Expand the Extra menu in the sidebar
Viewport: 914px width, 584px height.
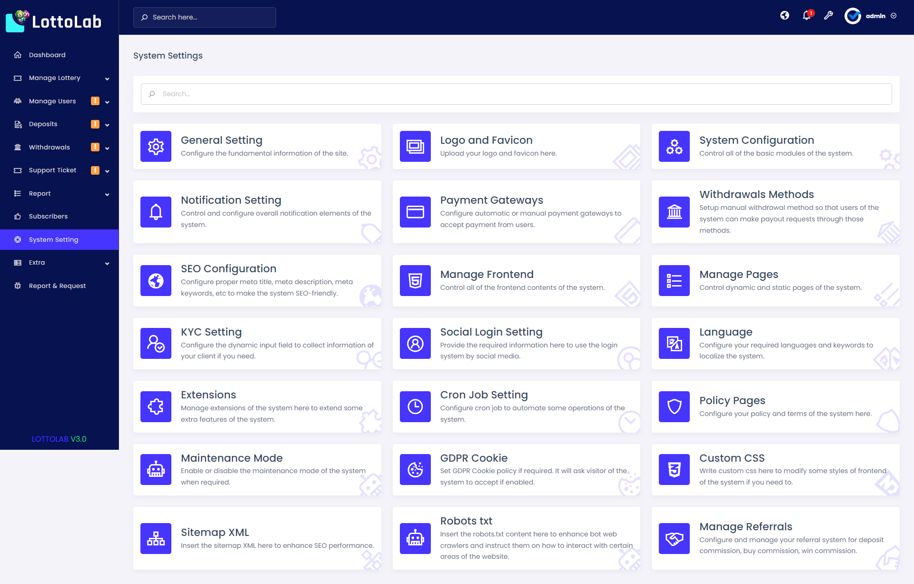point(36,262)
